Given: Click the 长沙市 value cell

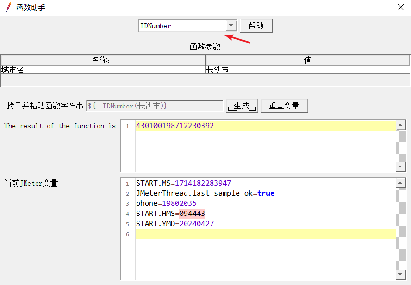Looking at the screenshot, I should click(307, 70).
